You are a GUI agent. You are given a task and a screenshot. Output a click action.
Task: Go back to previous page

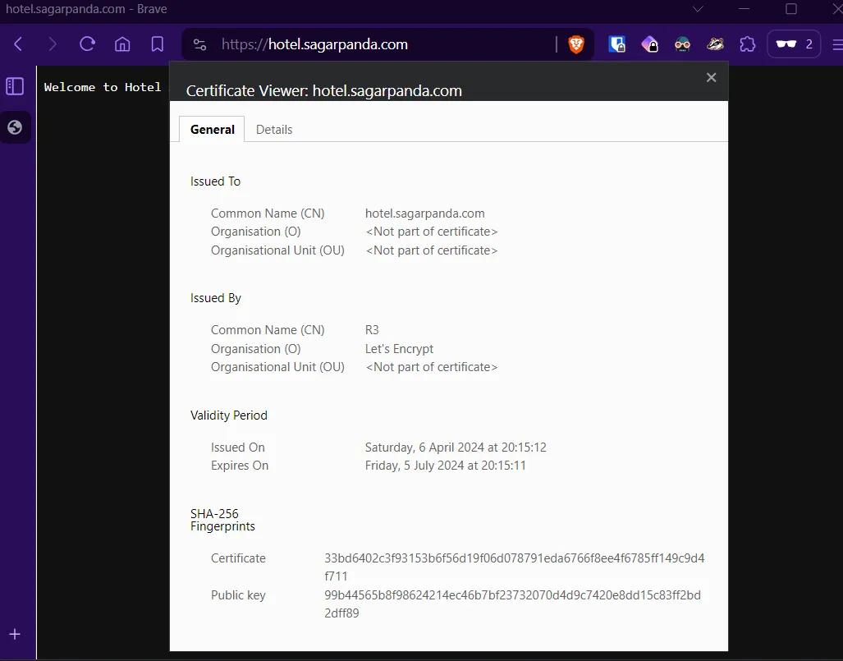(18, 44)
